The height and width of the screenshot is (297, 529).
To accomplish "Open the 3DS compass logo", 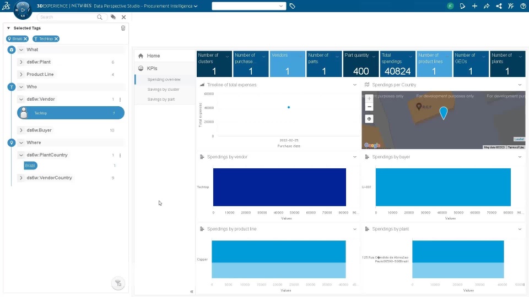I will pos(6,5).
